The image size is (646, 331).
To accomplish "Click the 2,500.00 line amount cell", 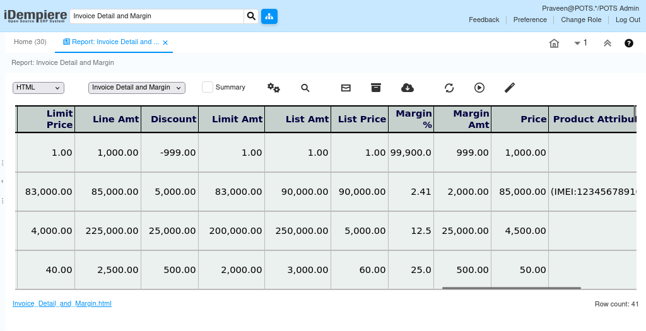I will tap(108, 270).
